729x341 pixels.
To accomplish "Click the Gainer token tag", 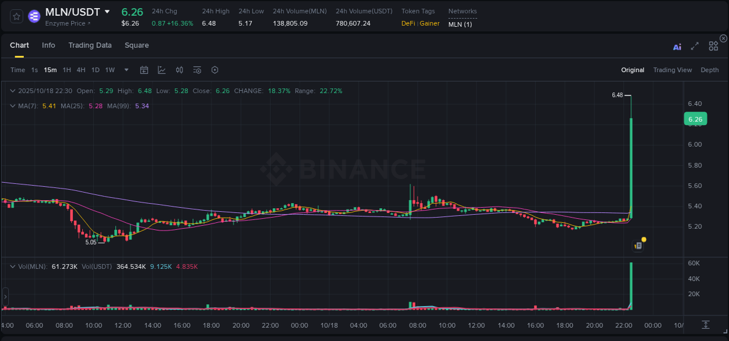I will click(429, 24).
